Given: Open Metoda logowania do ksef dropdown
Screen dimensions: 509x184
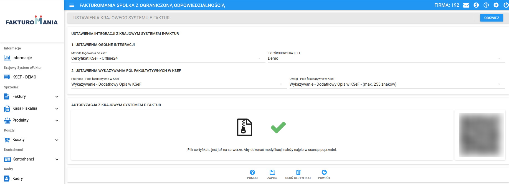Looking at the screenshot, I should coord(168,58).
